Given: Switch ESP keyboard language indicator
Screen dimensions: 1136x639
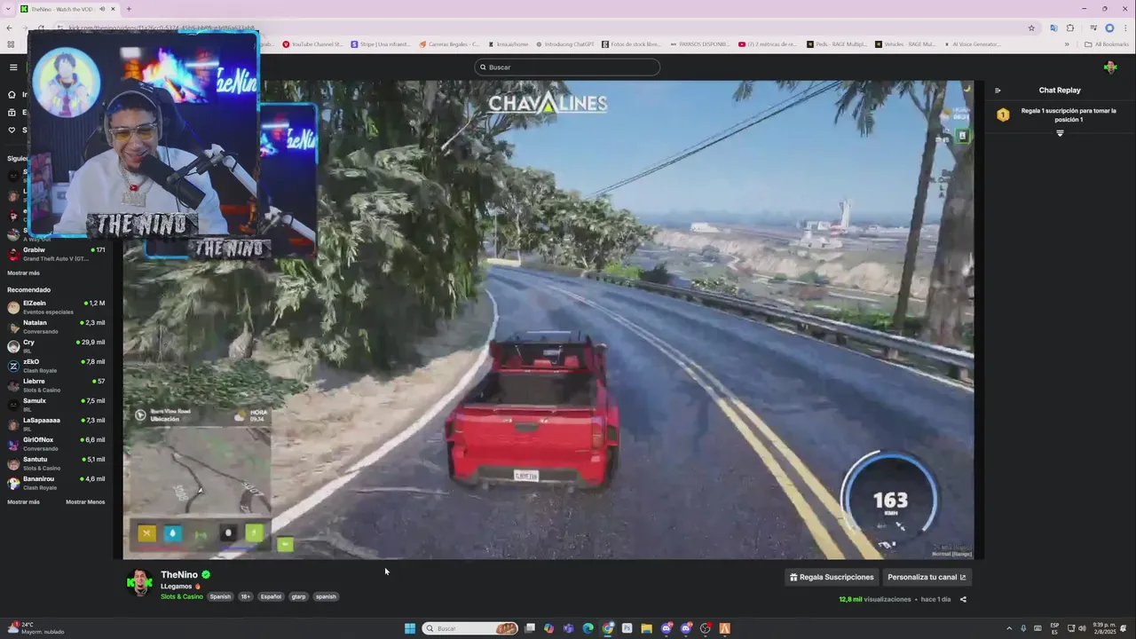Looking at the screenshot, I should coord(1054,628).
